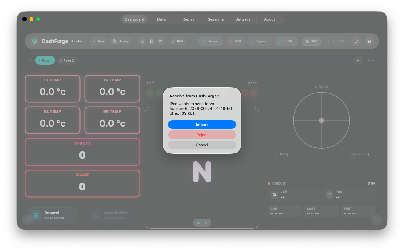Click Cancel in the receive dialog
The image size is (404, 252).
(202, 145)
